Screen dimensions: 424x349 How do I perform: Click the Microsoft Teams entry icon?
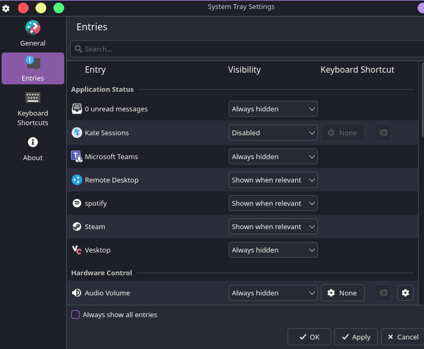click(x=76, y=156)
